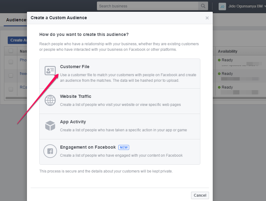Check the box for the RCa… audience row
This screenshot has height=201, width=266.
pos(11,89)
